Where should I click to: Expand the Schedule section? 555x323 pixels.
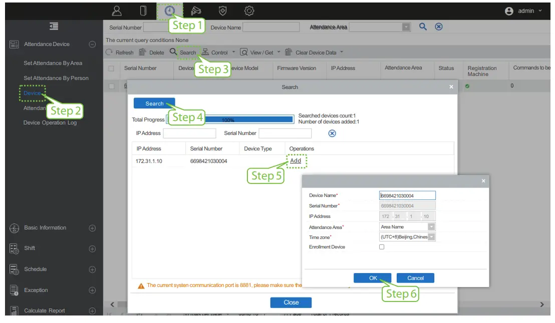tap(92, 269)
